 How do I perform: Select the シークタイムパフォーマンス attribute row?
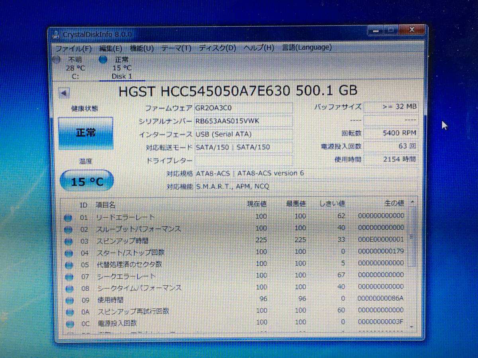tap(235, 287)
